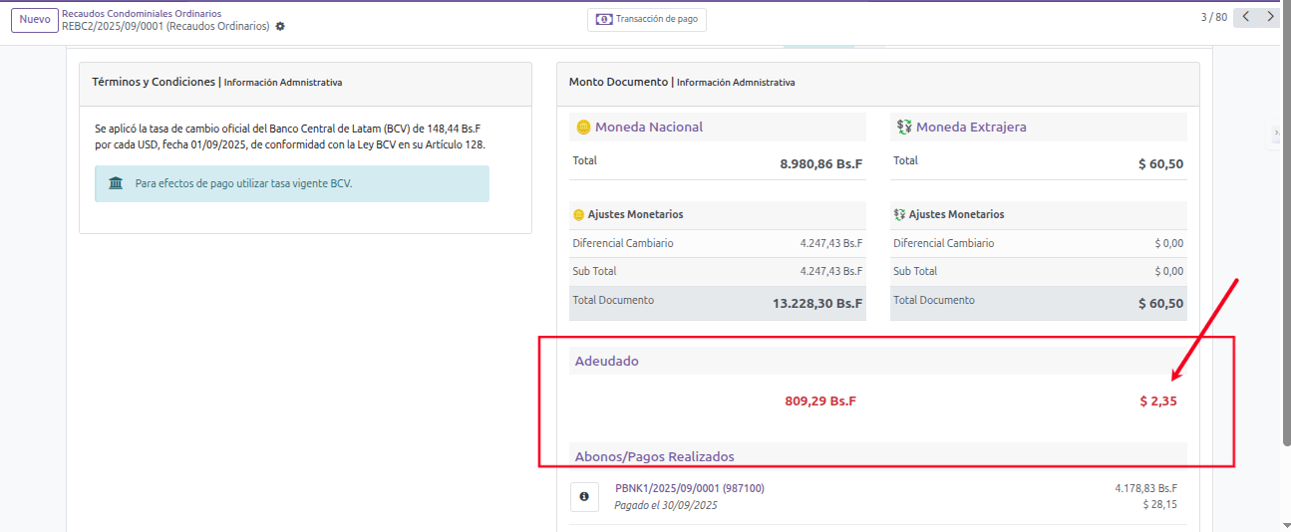
Task: Open the PBNK1/2025/09/0001 payment link
Action: coord(689,488)
